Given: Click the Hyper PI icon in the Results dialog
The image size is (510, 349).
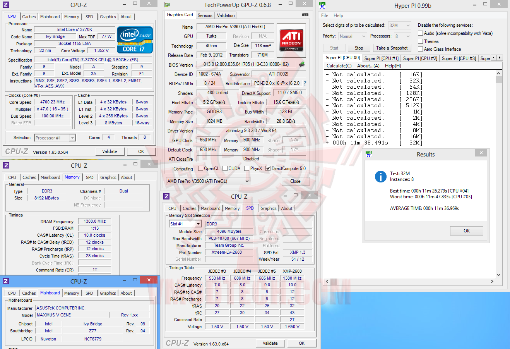Looking at the screenshot, I should [x=369, y=154].
